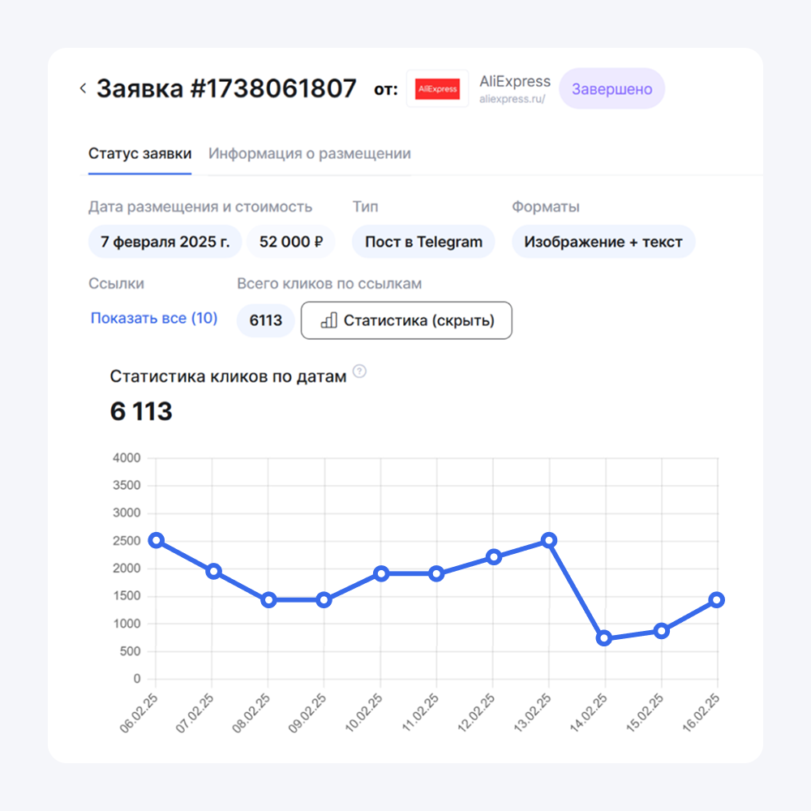Screen dimensions: 811x811
Task: Open the Статус заявки tab
Action: point(139,153)
